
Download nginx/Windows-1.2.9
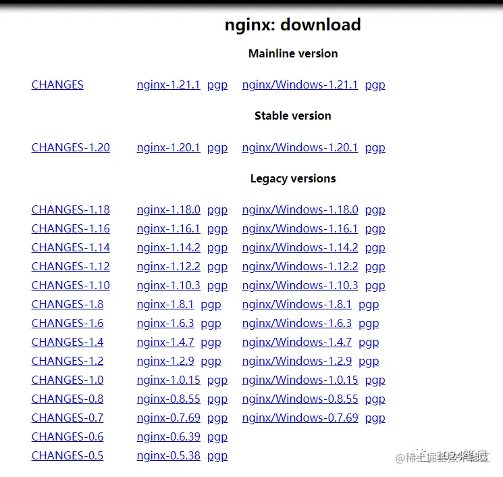coord(296,361)
